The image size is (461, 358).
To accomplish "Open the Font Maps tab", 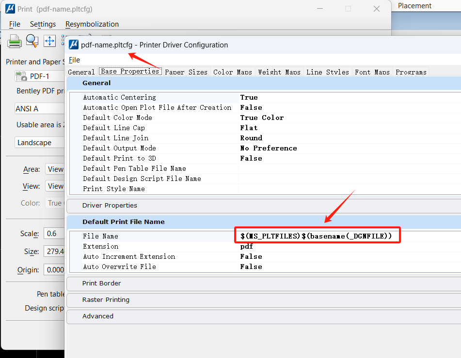I will (x=372, y=72).
